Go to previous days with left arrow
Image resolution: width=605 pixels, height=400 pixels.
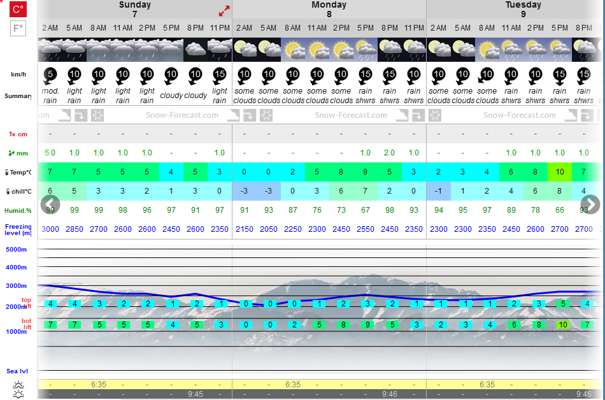click(x=50, y=204)
